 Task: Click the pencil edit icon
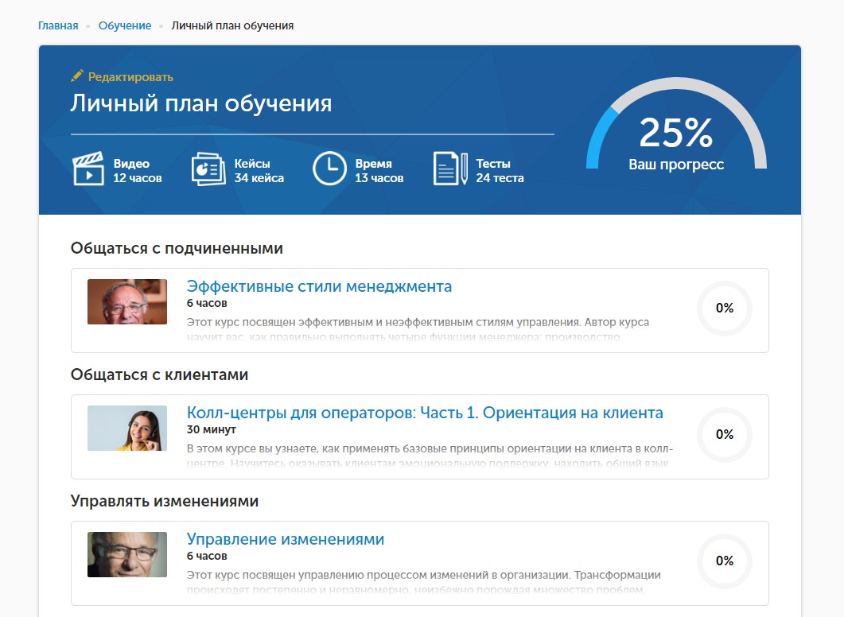[x=77, y=76]
